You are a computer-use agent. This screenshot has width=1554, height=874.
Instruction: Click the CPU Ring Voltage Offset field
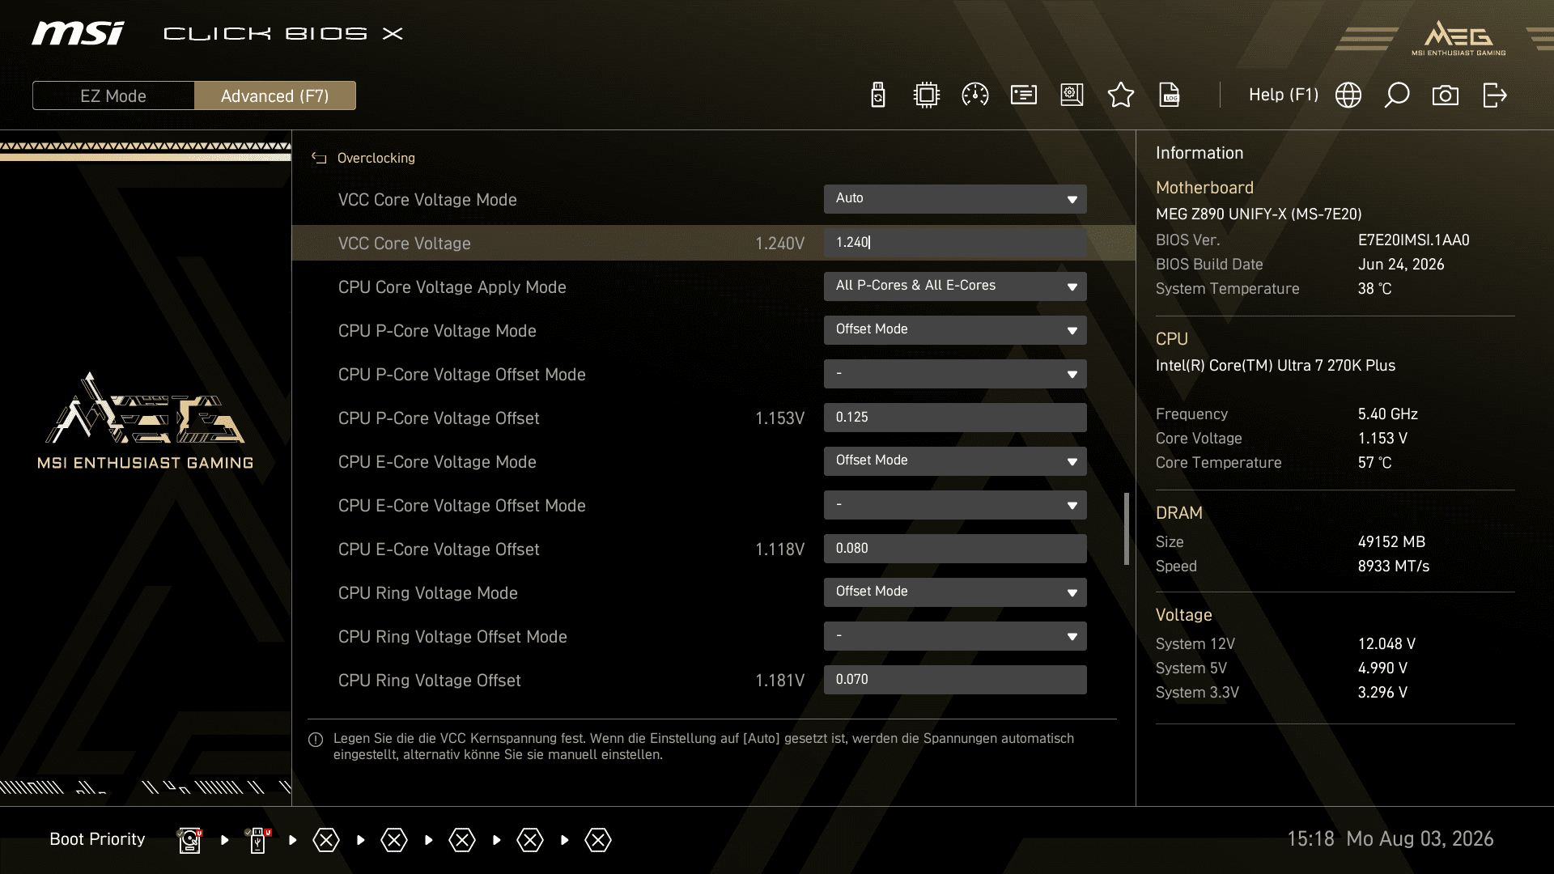(955, 680)
